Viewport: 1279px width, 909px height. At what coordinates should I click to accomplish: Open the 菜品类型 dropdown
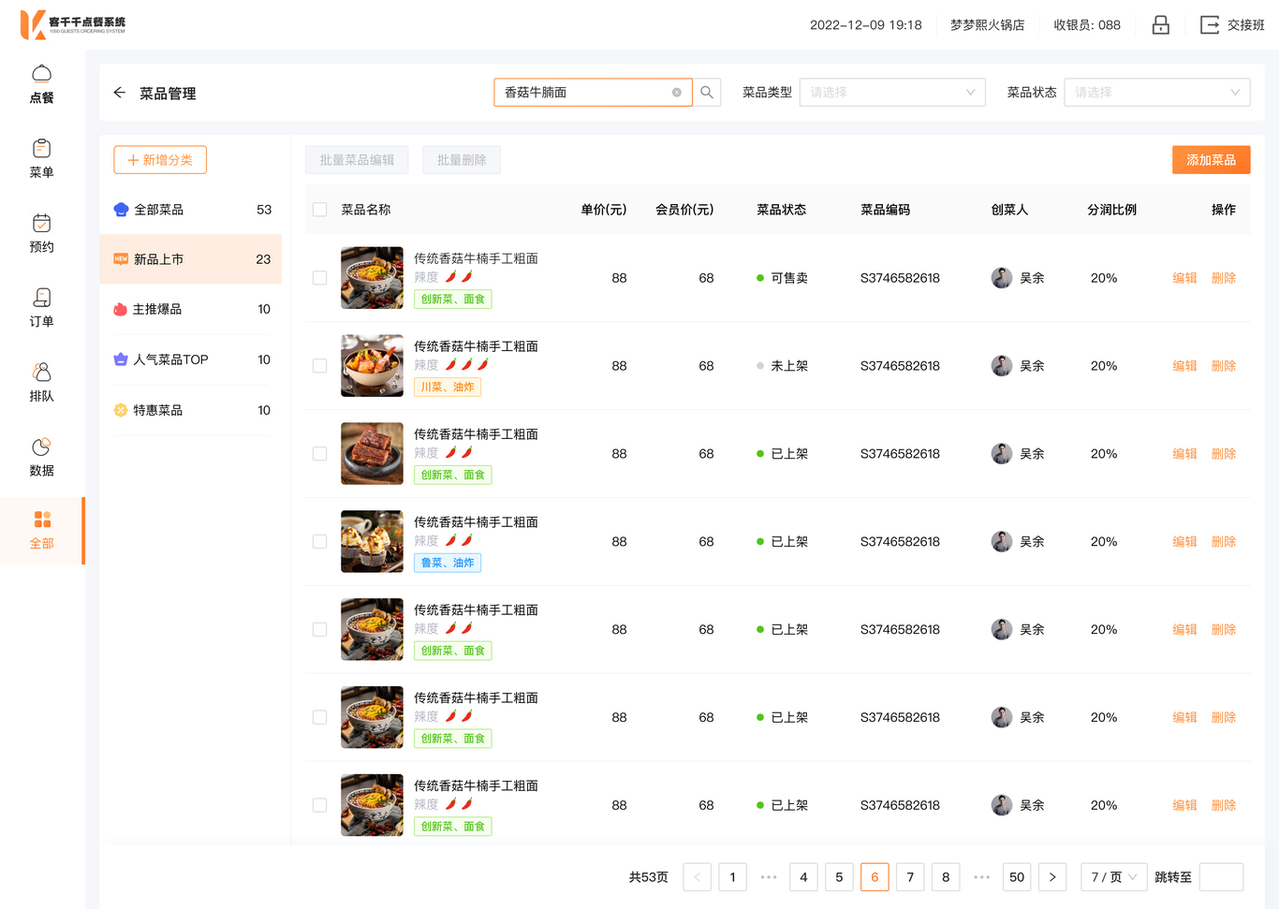[x=892, y=93]
